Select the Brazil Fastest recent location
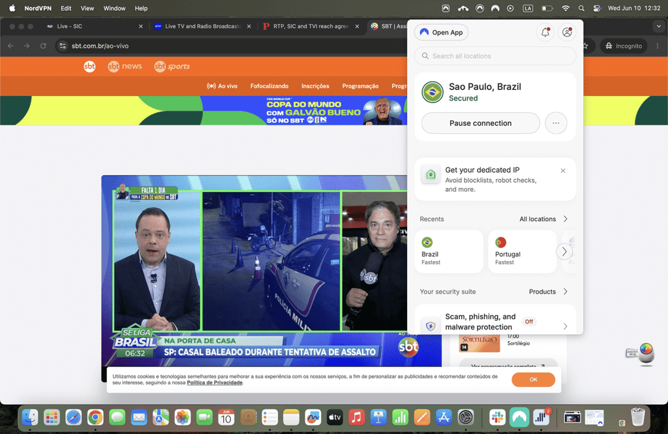This screenshot has width=668, height=434. click(449, 251)
